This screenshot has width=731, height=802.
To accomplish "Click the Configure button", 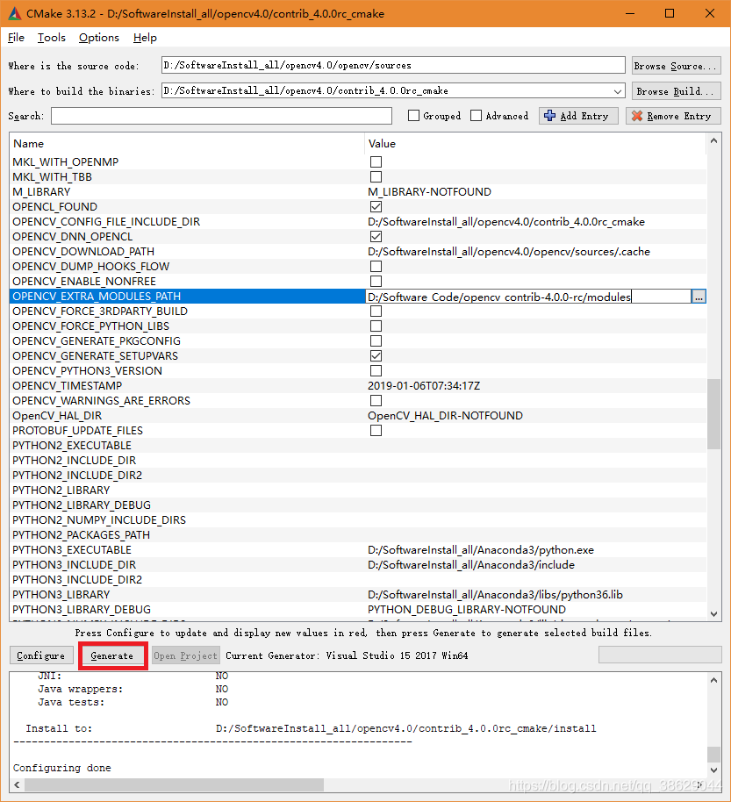I will click(41, 655).
